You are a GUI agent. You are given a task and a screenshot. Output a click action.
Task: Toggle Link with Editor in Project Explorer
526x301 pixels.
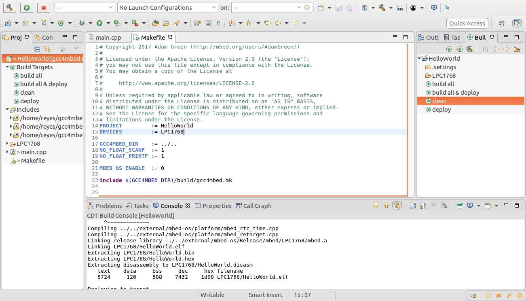pos(47,49)
